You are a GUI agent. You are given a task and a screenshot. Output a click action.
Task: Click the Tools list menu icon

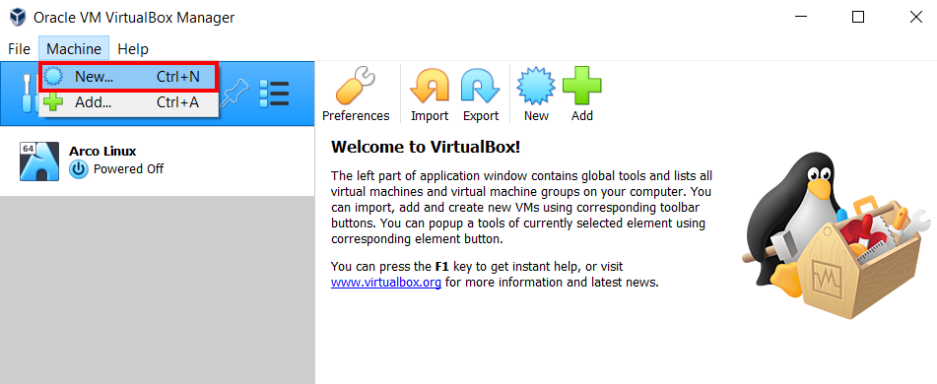point(274,94)
